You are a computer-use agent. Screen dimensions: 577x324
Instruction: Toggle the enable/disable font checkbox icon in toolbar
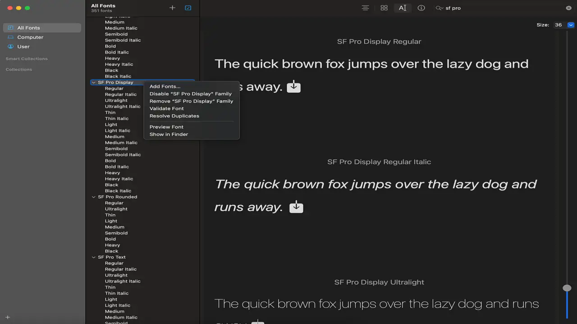[x=188, y=8]
